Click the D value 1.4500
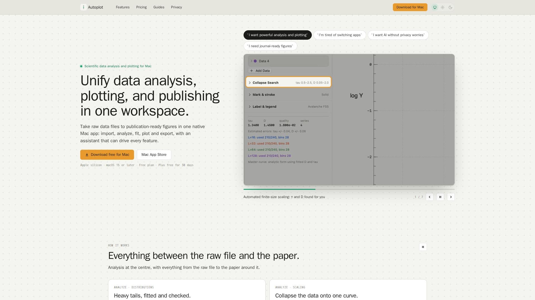This screenshot has width=535, height=300. pos(269,125)
